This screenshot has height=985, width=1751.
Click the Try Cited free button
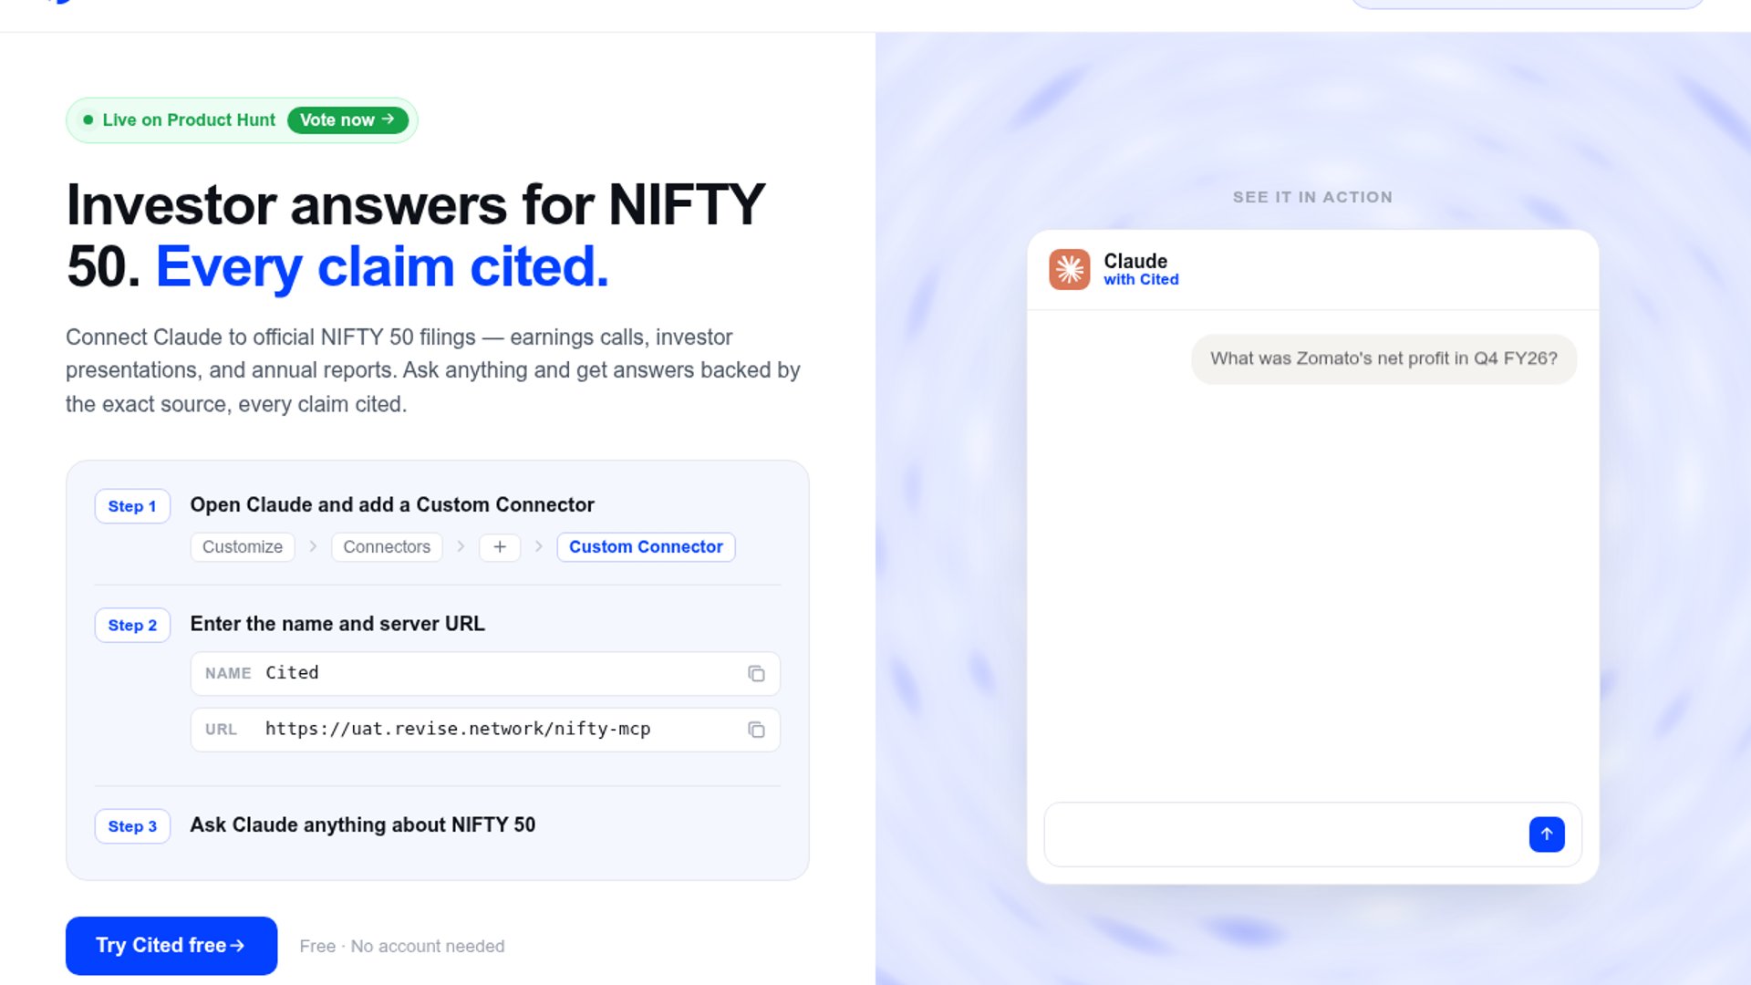point(171,946)
